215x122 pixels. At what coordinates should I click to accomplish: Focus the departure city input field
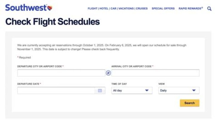(61, 73)
